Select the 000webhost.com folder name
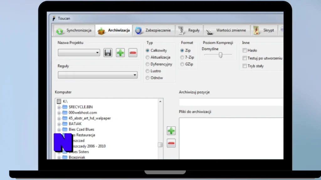This screenshot has height=180, width=321. pos(83,112)
